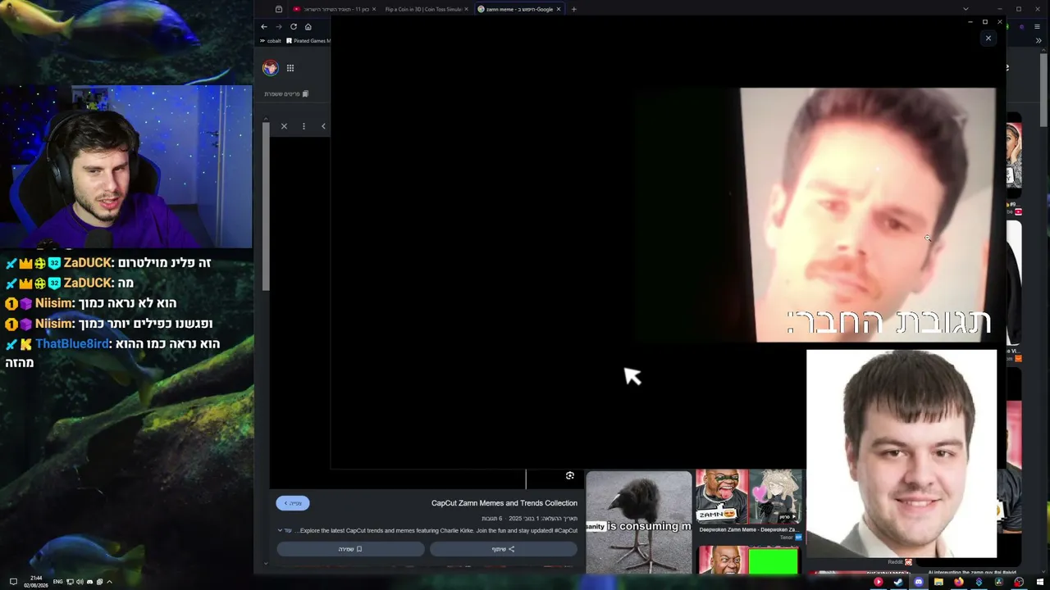The width and height of the screenshot is (1050, 590).
Task: Close the image preview panel with the X
Action: point(284,126)
